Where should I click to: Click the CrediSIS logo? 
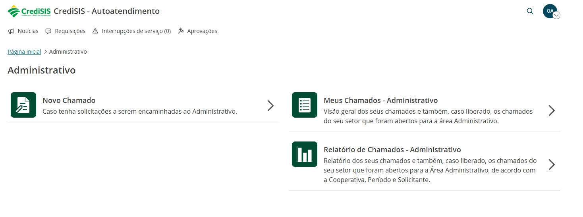29,11
